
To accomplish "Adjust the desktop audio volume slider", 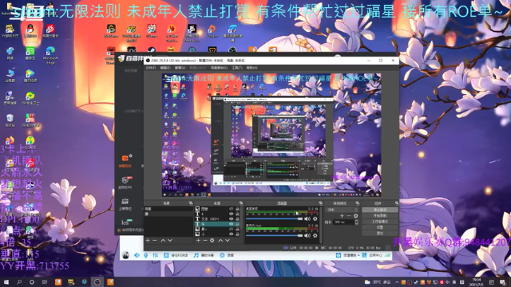I will pos(275,219).
